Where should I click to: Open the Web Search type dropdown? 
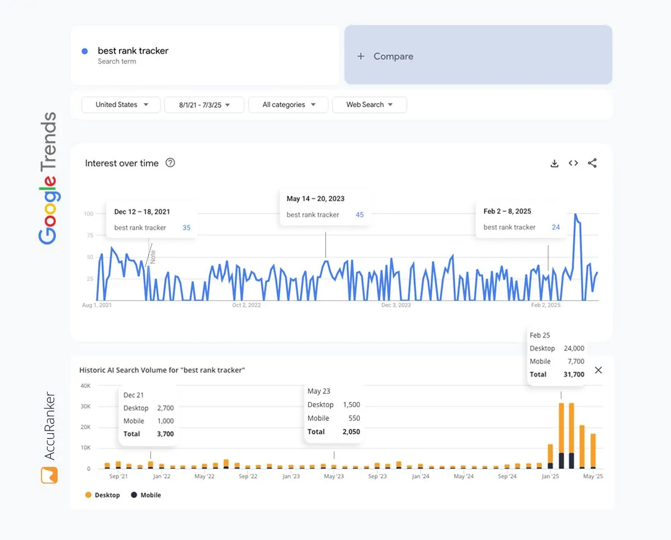[x=369, y=104]
